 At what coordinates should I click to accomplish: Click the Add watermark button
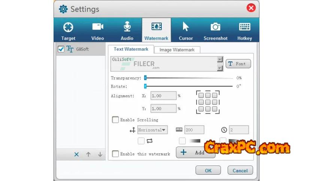pyautogui.click(x=195, y=153)
